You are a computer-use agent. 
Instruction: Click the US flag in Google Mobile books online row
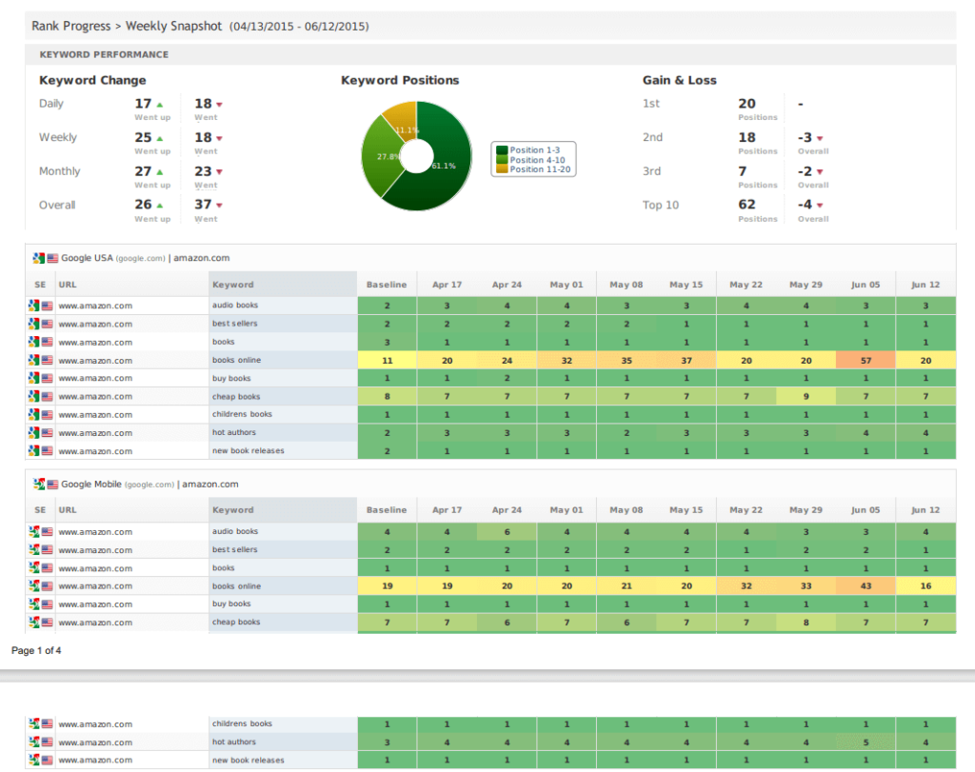tap(48, 586)
